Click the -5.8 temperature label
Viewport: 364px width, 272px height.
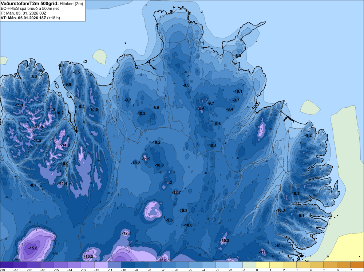pos(62,65)
